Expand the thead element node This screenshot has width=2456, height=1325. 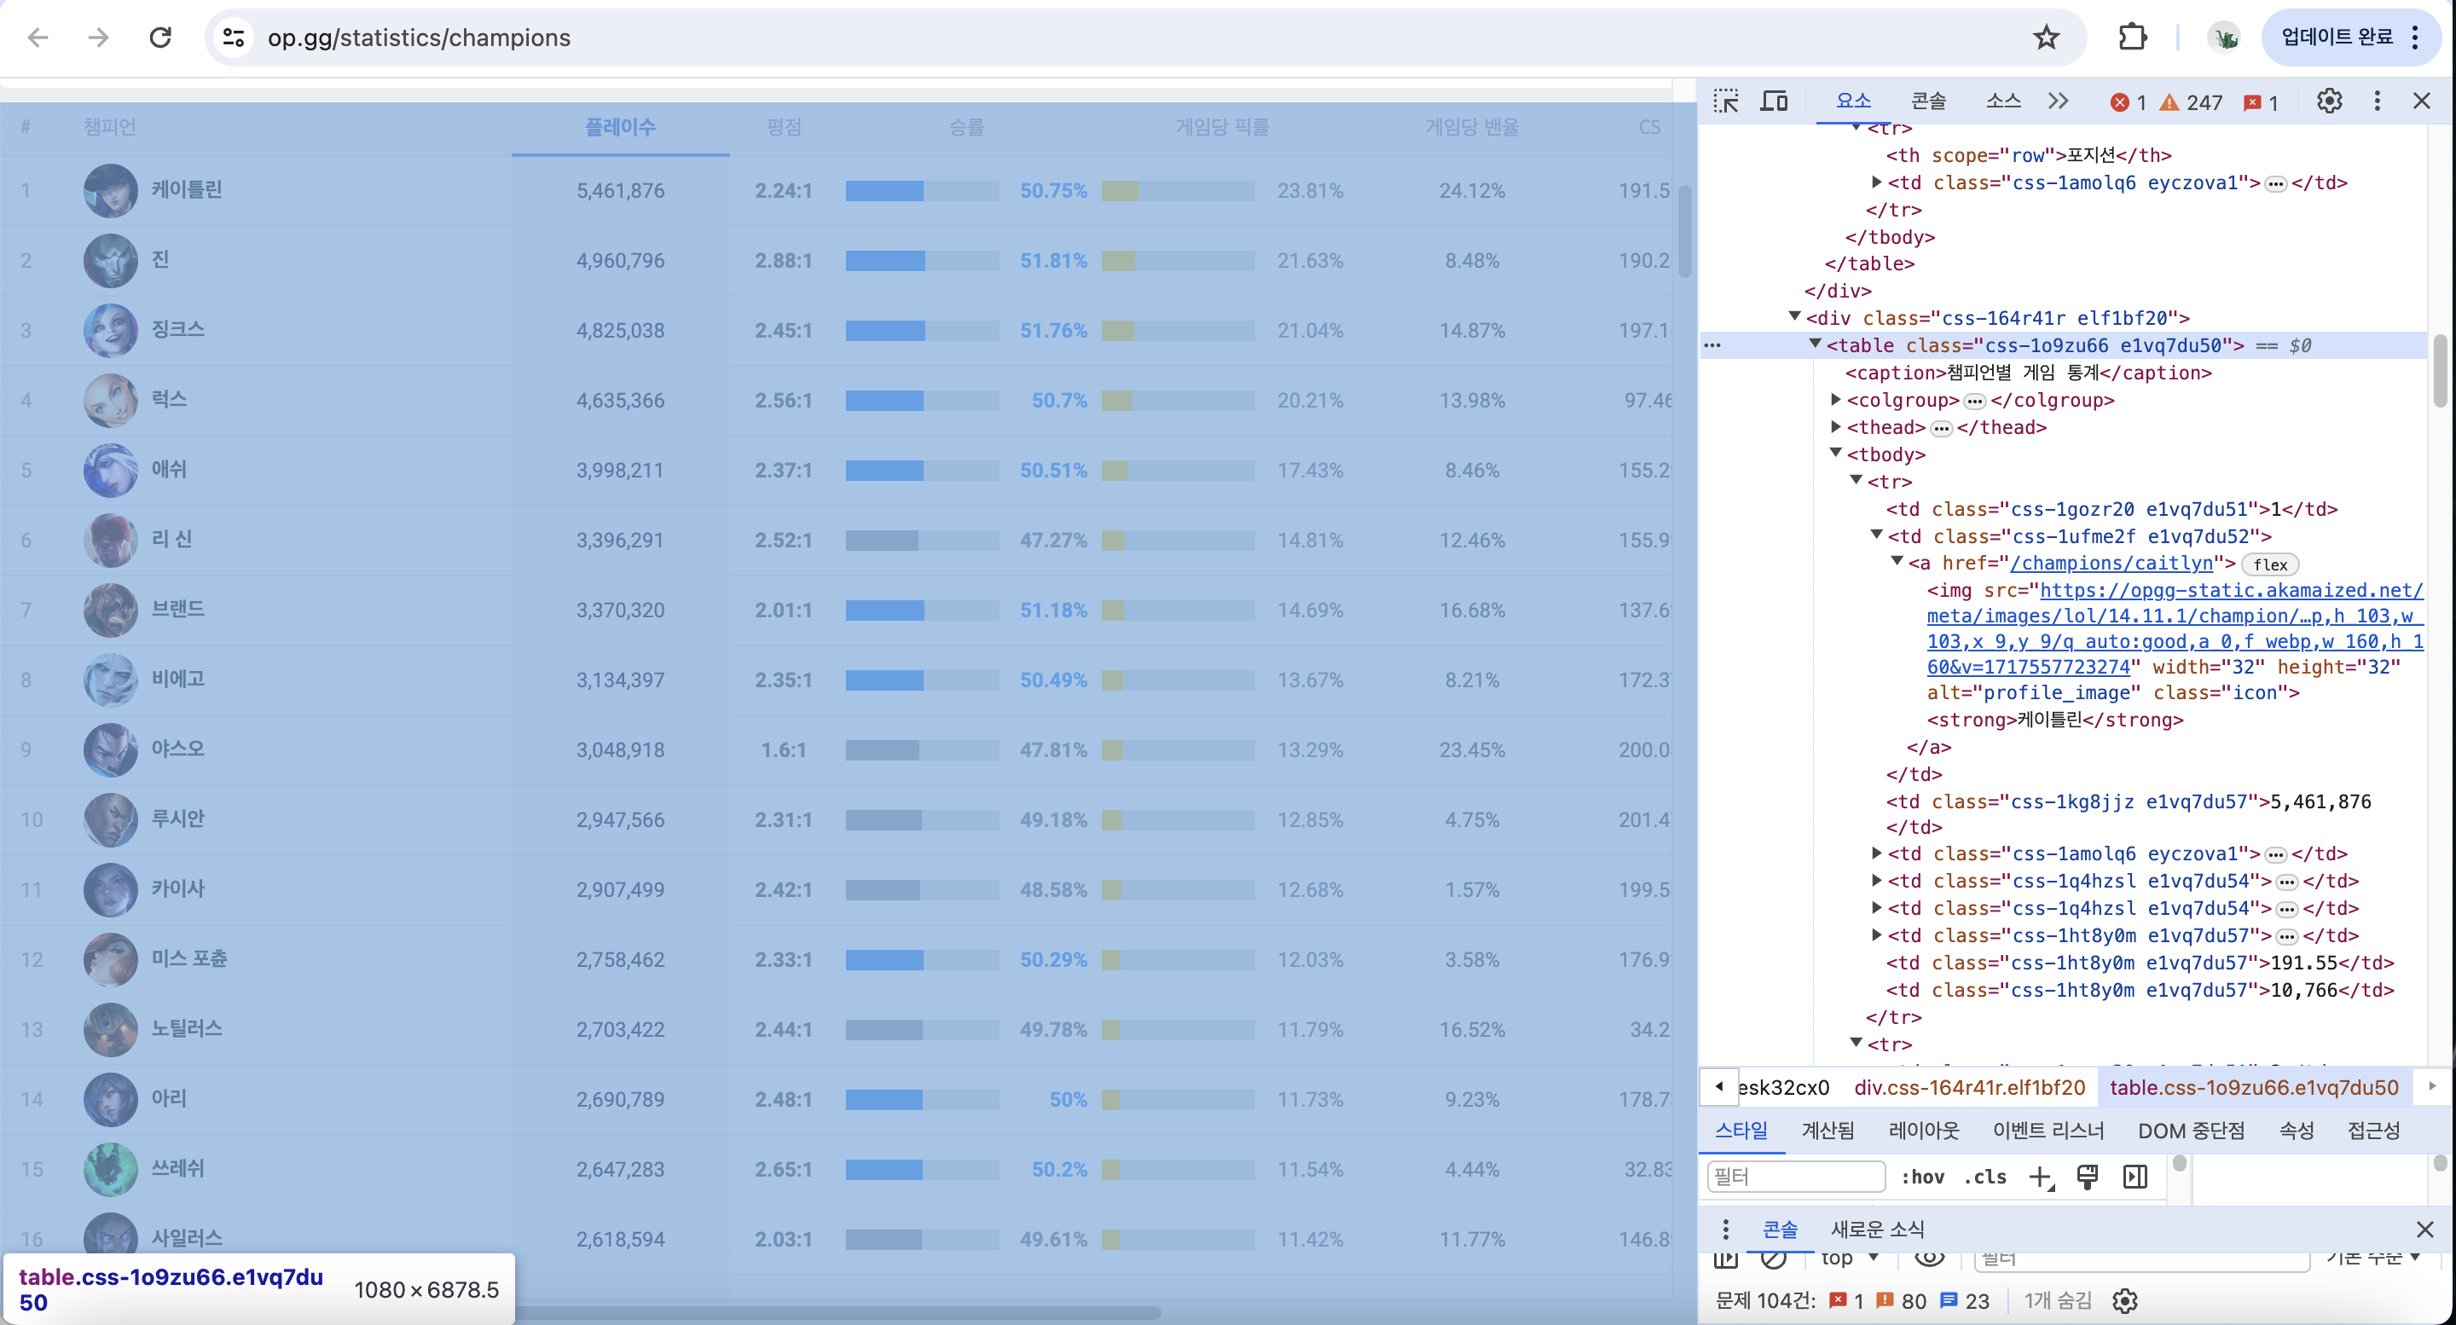[1835, 427]
